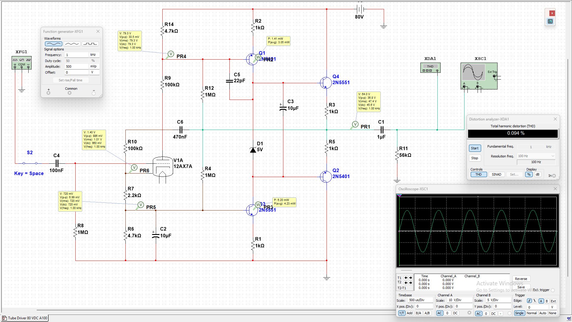The width and height of the screenshot is (572, 322).
Task: Select THD control mode
Action: (x=478, y=174)
